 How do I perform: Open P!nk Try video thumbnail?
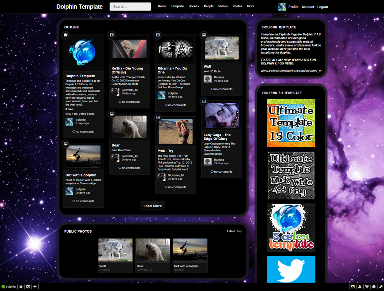175,131
